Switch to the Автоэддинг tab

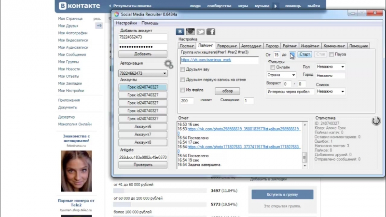coord(251,46)
